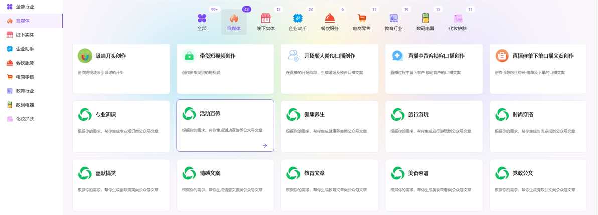Click the orange clipboard icon of 直播催单下单口播文案创作
Screen dimensions: 598x215
[x=502, y=56]
